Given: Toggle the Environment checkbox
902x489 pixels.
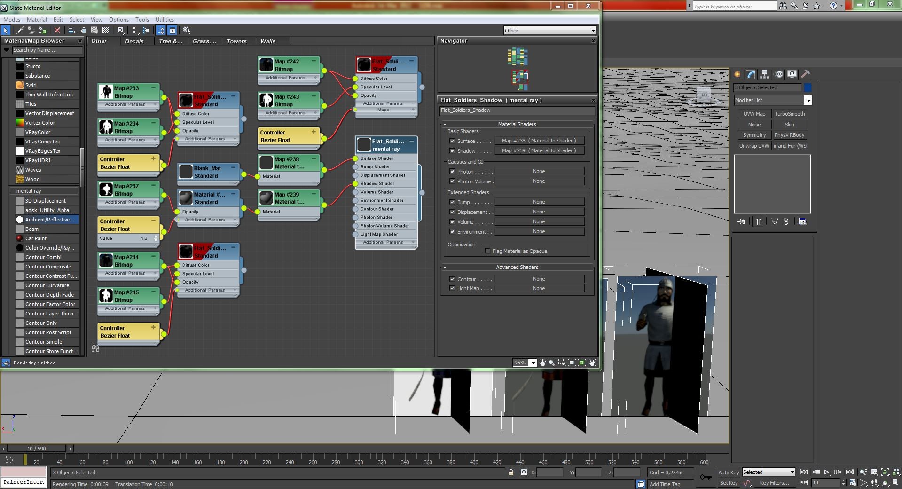Looking at the screenshot, I should tap(452, 231).
